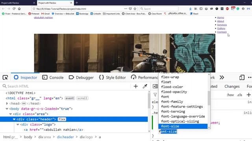This screenshot has width=252, height=141.
Task: Toggle the .cls classes panel
Action: click(239, 95)
